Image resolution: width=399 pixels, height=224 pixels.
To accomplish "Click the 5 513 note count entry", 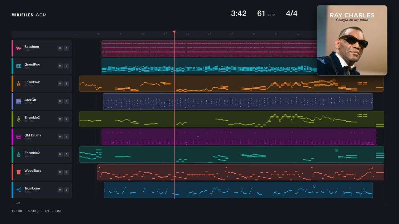I will tap(33, 211).
